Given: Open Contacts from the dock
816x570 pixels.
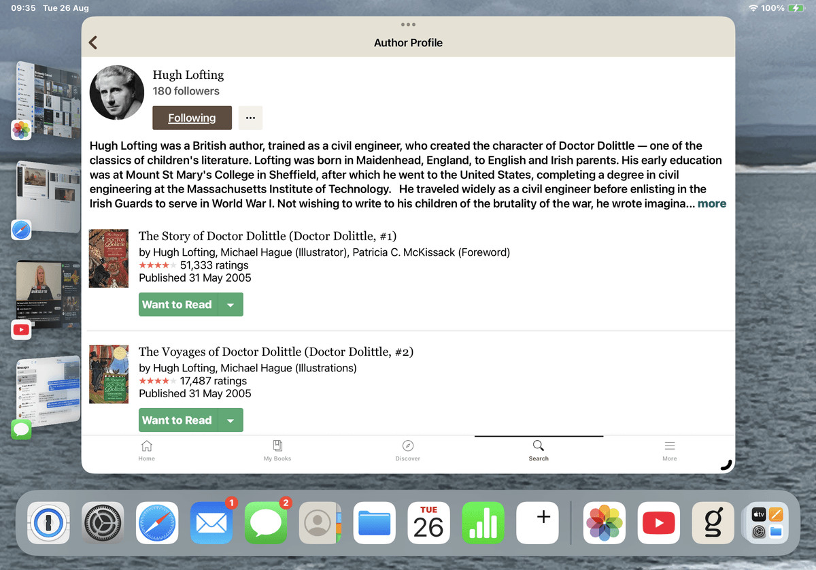Looking at the screenshot, I should click(x=320, y=523).
